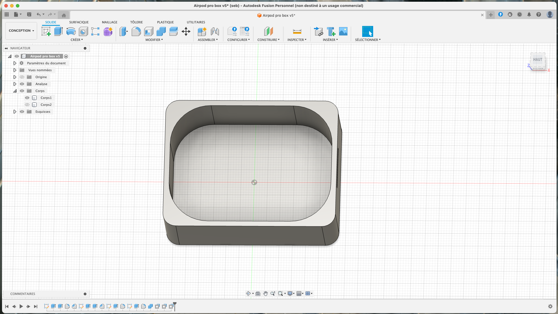The width and height of the screenshot is (558, 314).
Task: Click the New Component icon
Action: point(202,31)
